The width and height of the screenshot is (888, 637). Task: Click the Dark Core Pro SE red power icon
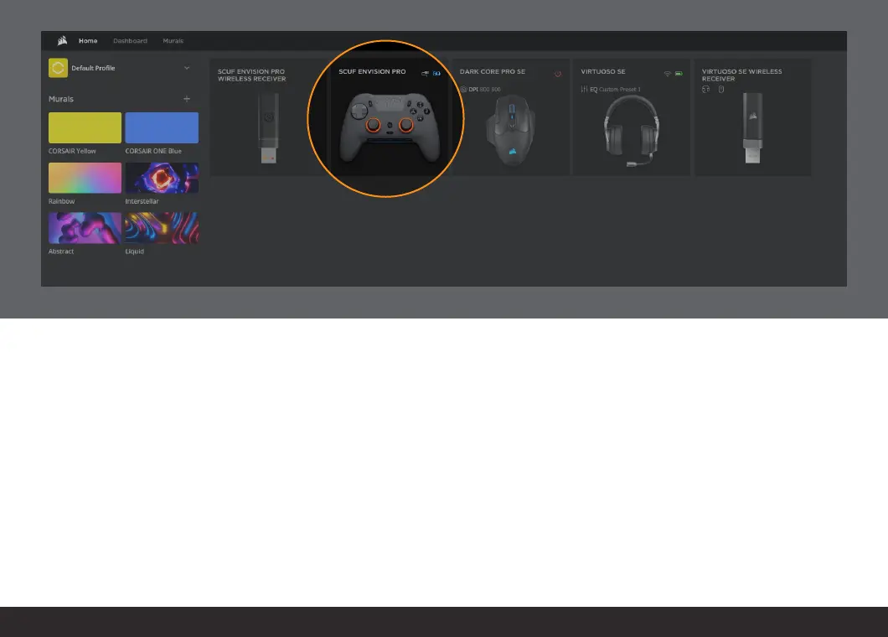pyautogui.click(x=557, y=74)
